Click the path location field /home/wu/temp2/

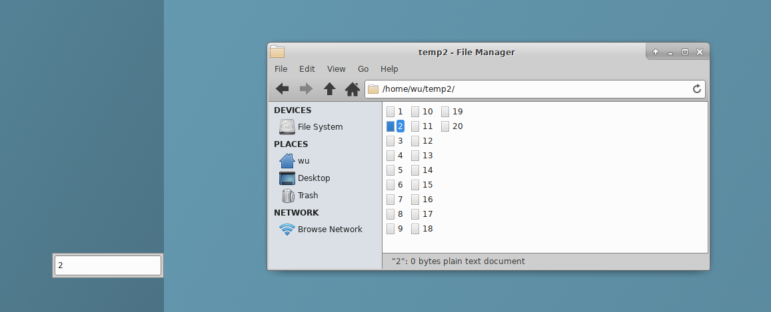(x=533, y=89)
